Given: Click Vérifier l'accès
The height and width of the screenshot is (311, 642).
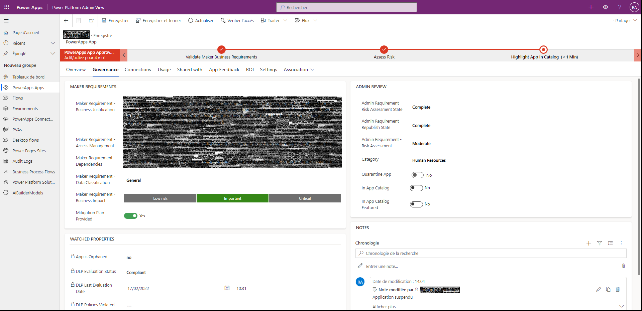Looking at the screenshot, I should click(237, 20).
